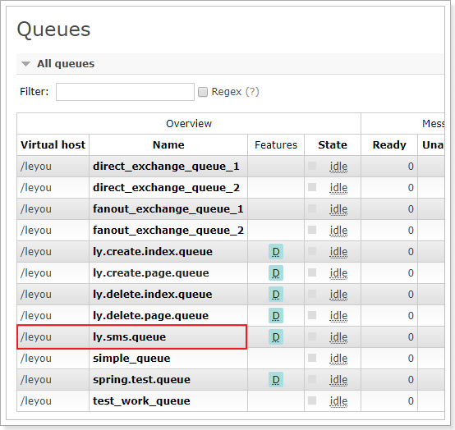The height and width of the screenshot is (430, 455).
Task: Click the D badge for spring.test.queue
Action: pos(276,380)
